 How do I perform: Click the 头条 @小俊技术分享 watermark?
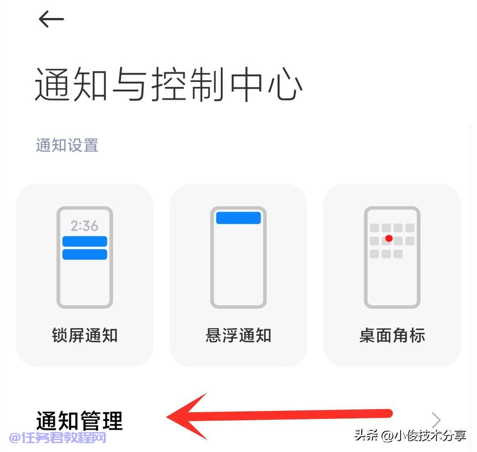tap(410, 435)
